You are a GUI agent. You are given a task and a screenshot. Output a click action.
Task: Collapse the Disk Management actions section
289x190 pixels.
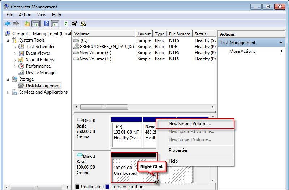click(x=281, y=43)
